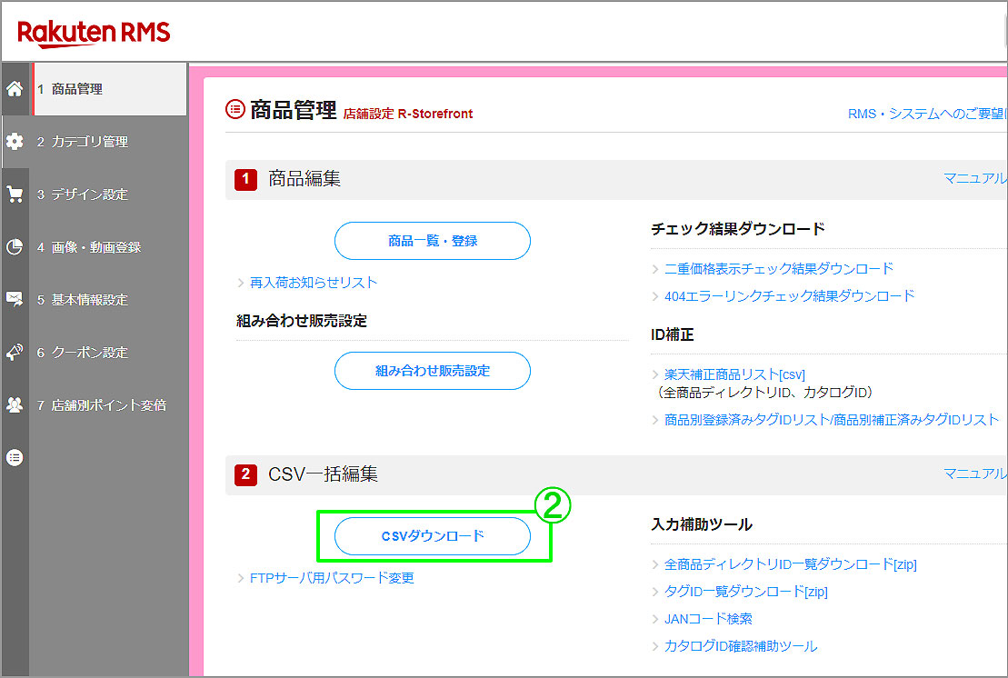Open menu item 2 カテゴリ管理
Image resolution: width=1008 pixels, height=678 pixels.
point(108,142)
